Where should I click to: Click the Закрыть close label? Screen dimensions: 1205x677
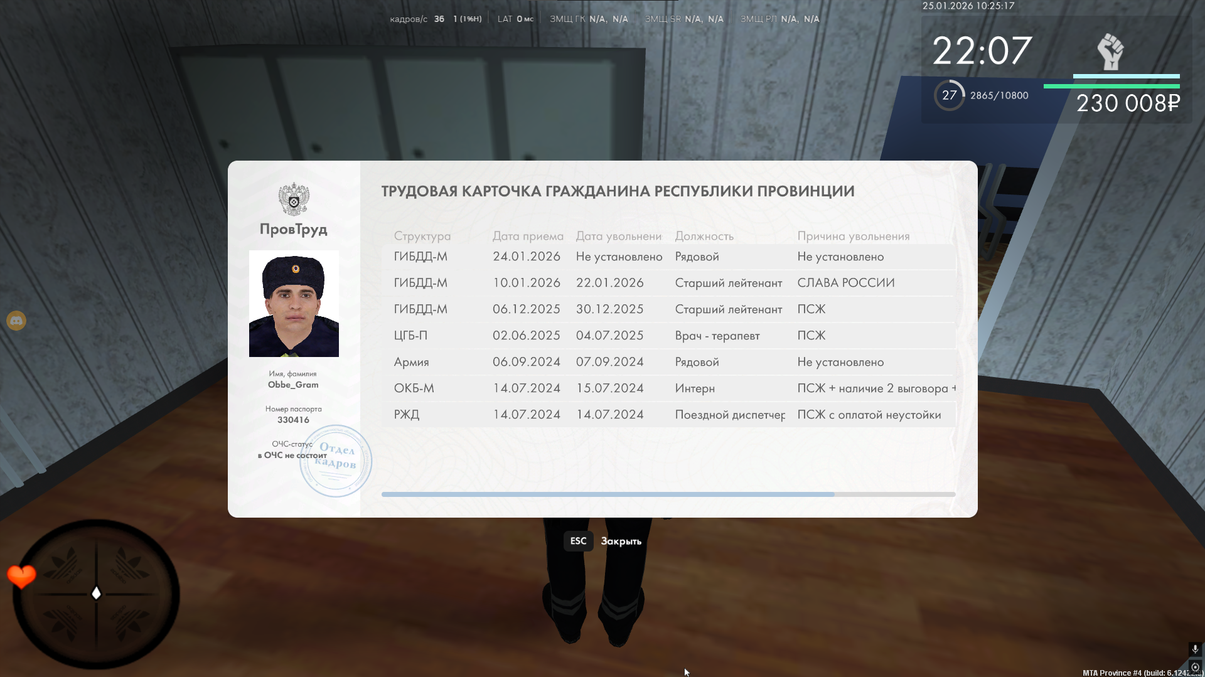(621, 541)
